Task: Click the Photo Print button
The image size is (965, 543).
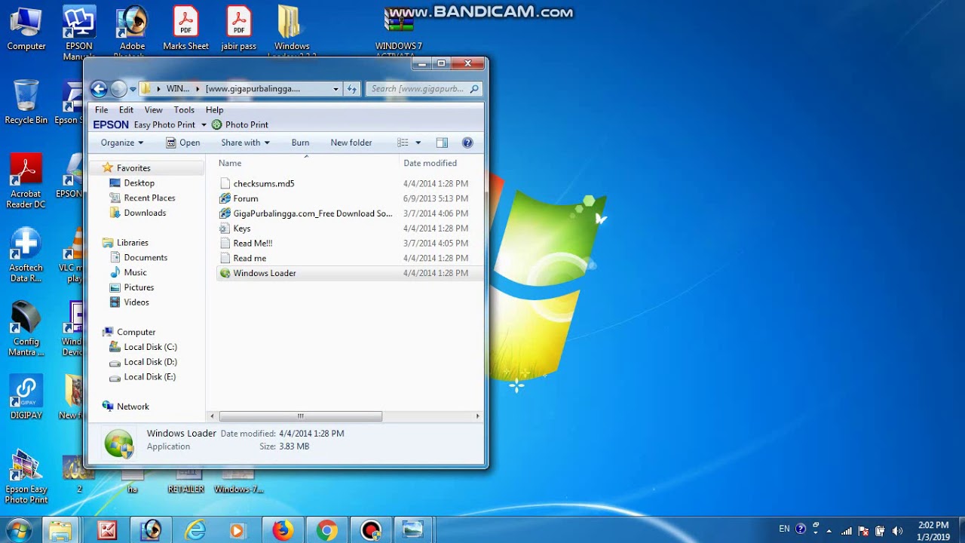Action: point(240,125)
